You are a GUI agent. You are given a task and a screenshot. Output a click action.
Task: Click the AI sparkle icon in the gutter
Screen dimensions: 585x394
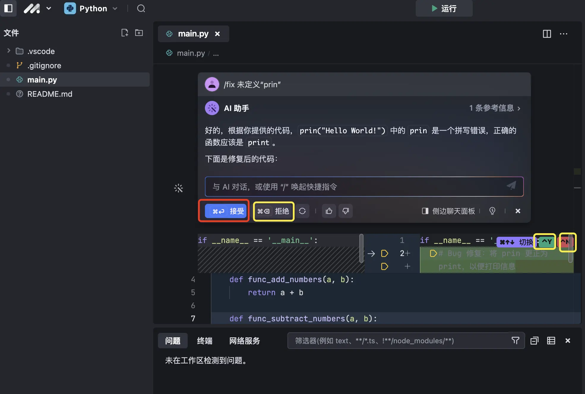click(x=178, y=188)
